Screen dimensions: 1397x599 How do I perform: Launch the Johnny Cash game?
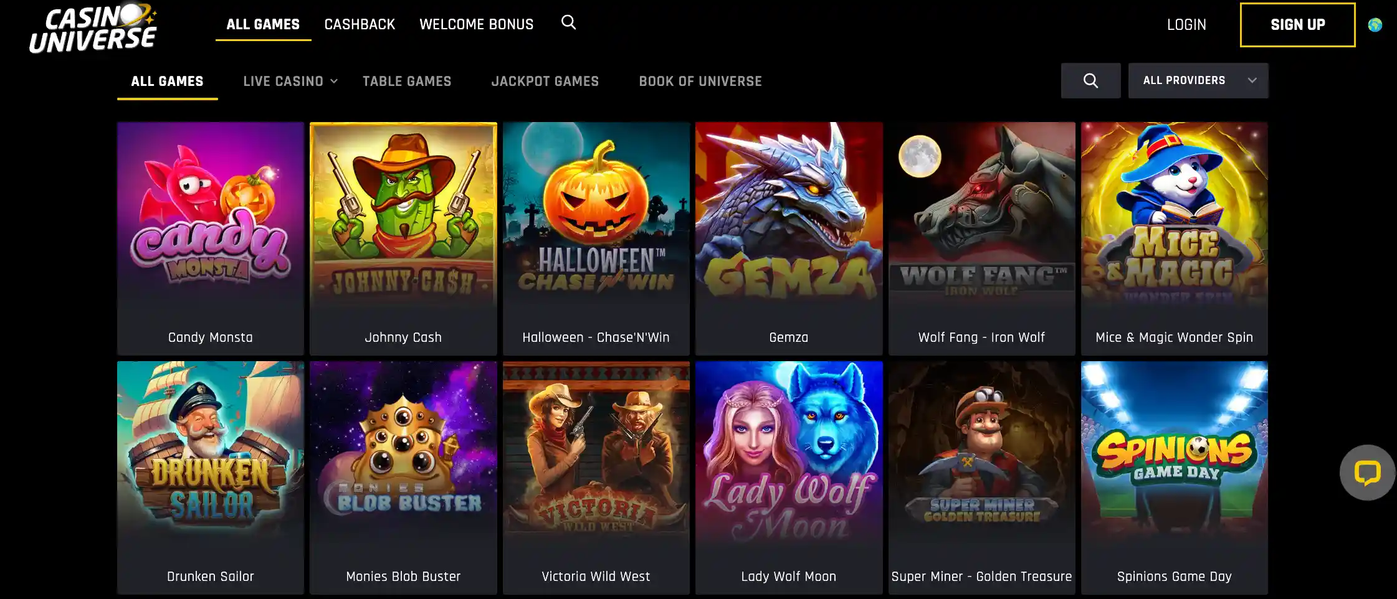[x=403, y=238]
